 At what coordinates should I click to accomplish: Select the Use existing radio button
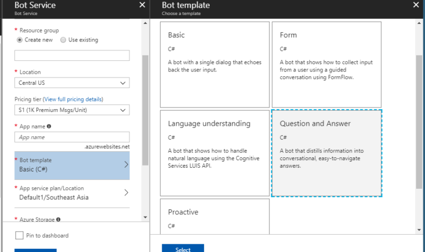(x=63, y=40)
